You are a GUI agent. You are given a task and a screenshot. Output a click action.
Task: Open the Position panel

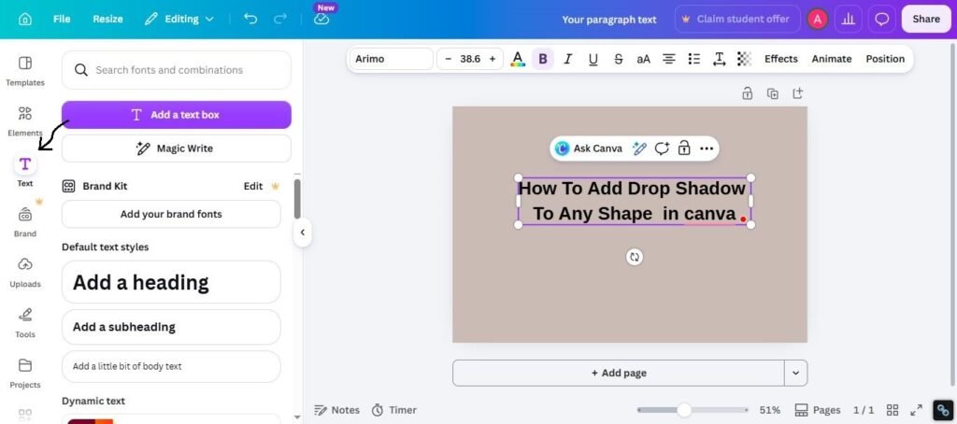click(x=885, y=59)
